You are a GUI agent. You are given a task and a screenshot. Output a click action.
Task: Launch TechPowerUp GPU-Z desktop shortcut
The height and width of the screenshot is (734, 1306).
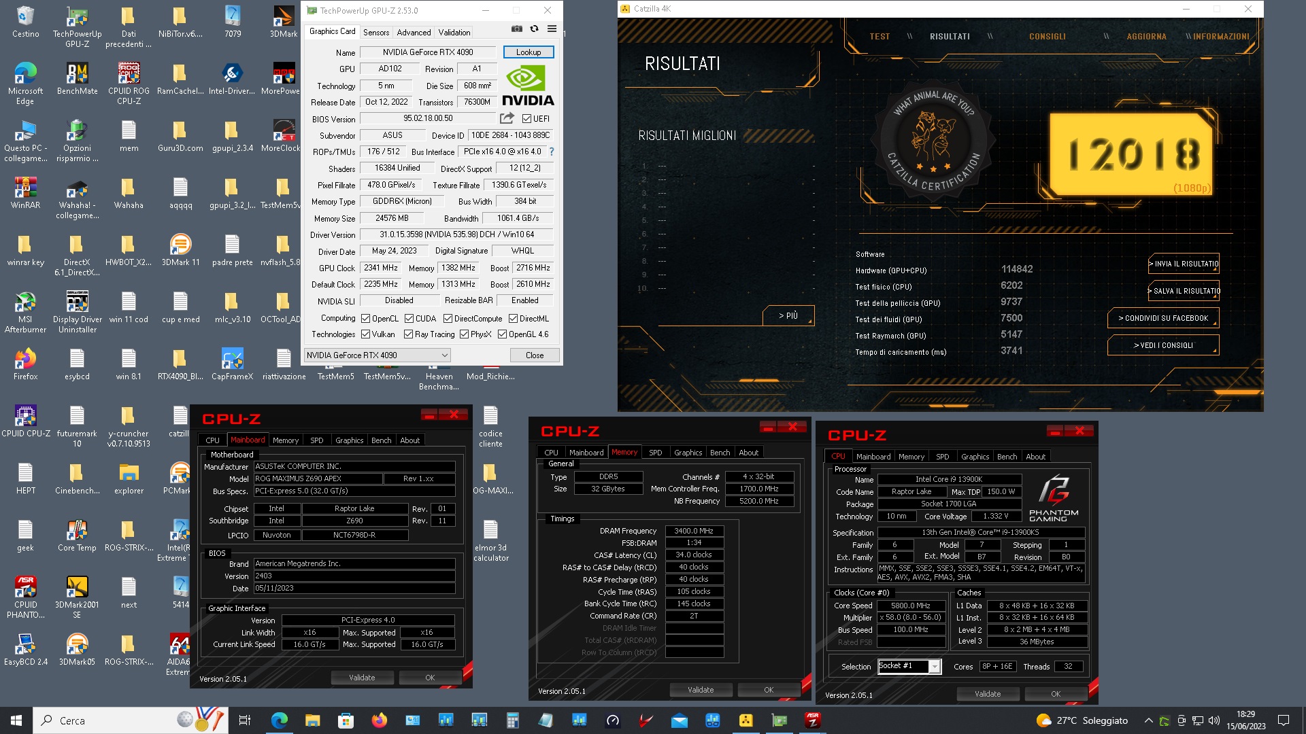(x=77, y=27)
